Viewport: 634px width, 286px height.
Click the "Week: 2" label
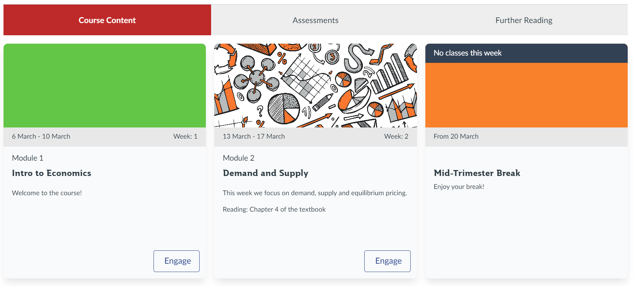[396, 137]
